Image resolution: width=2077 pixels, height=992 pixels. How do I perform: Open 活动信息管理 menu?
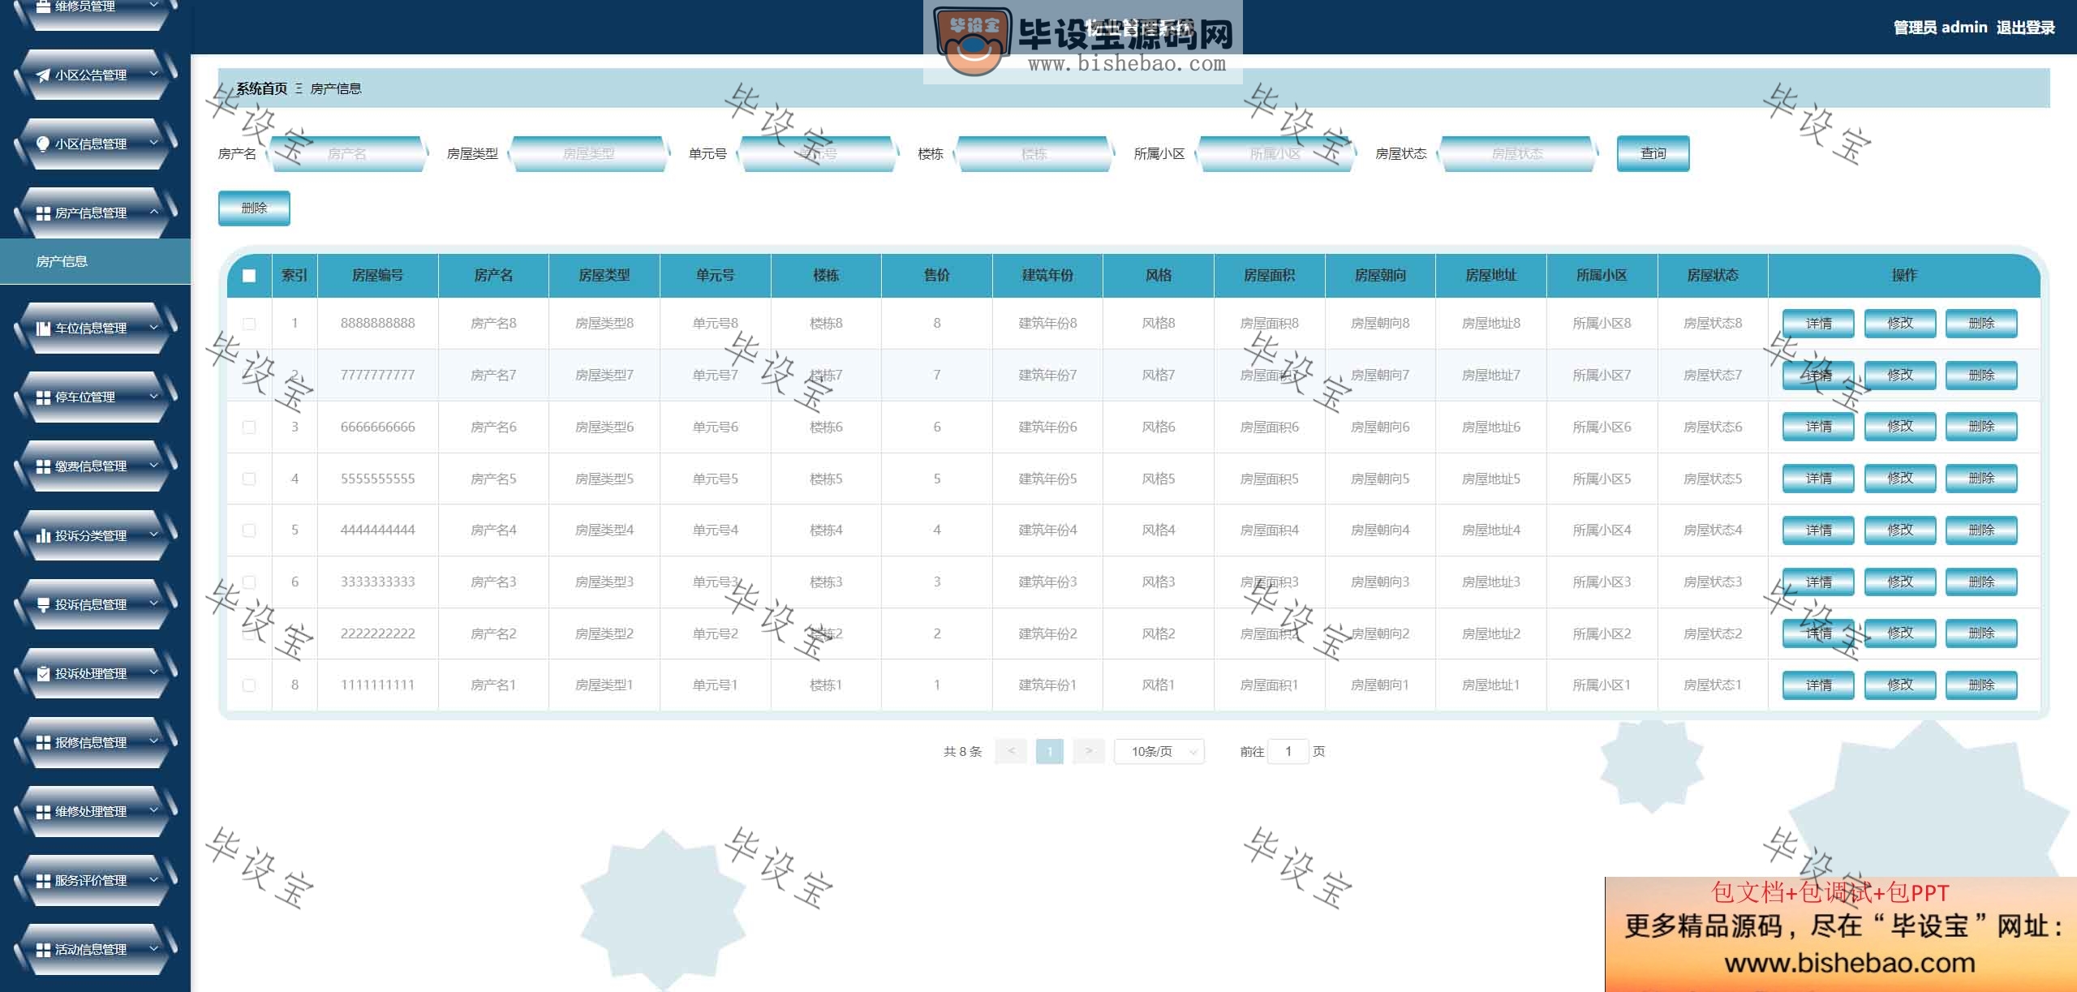(x=96, y=949)
